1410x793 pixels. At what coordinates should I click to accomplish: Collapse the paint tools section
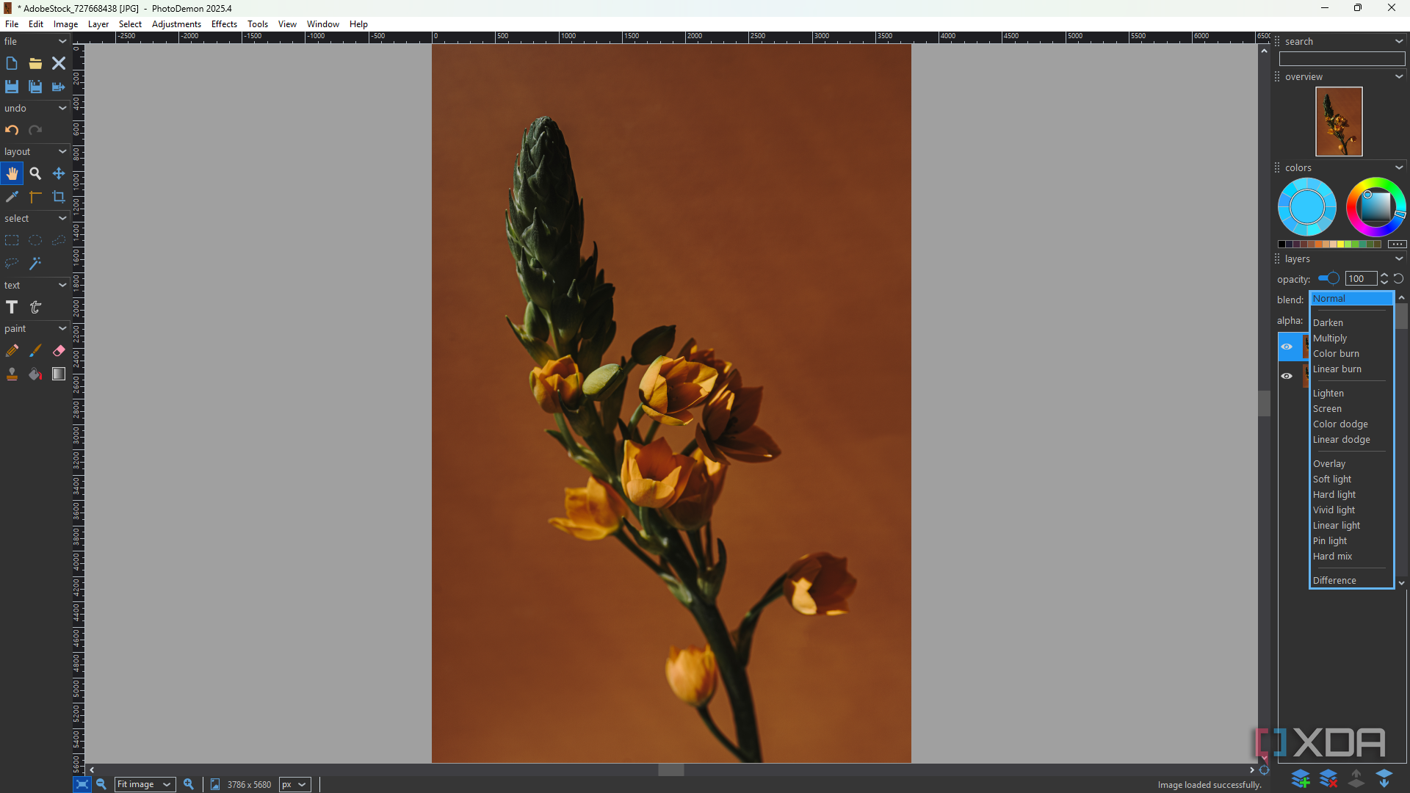[62, 328]
